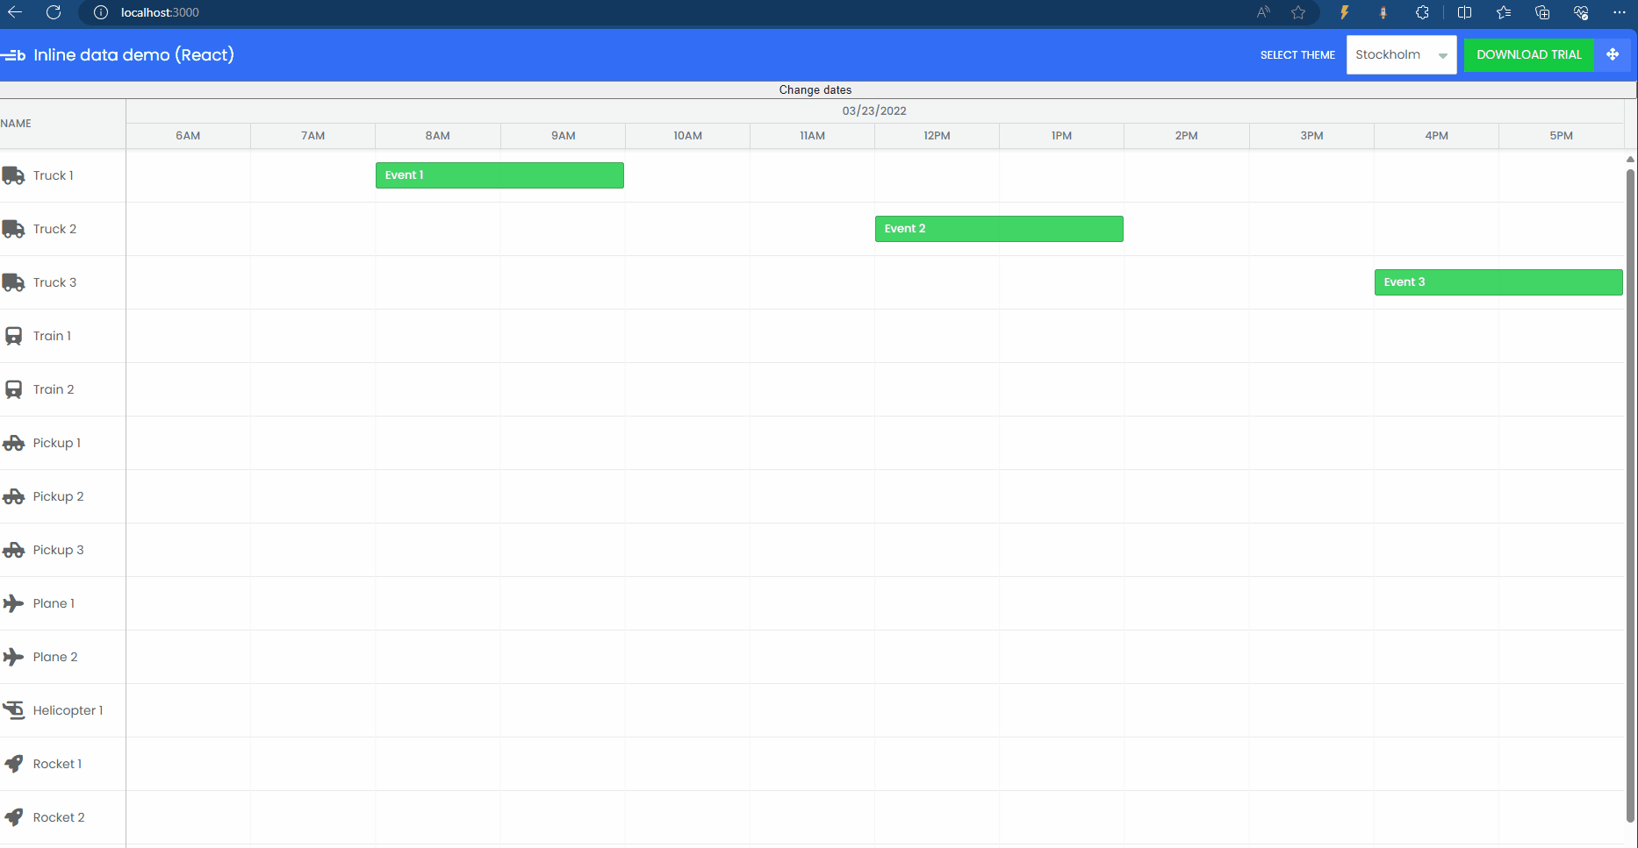
Task: Expand the Collections icon in the browser toolbar
Action: click(x=1542, y=12)
